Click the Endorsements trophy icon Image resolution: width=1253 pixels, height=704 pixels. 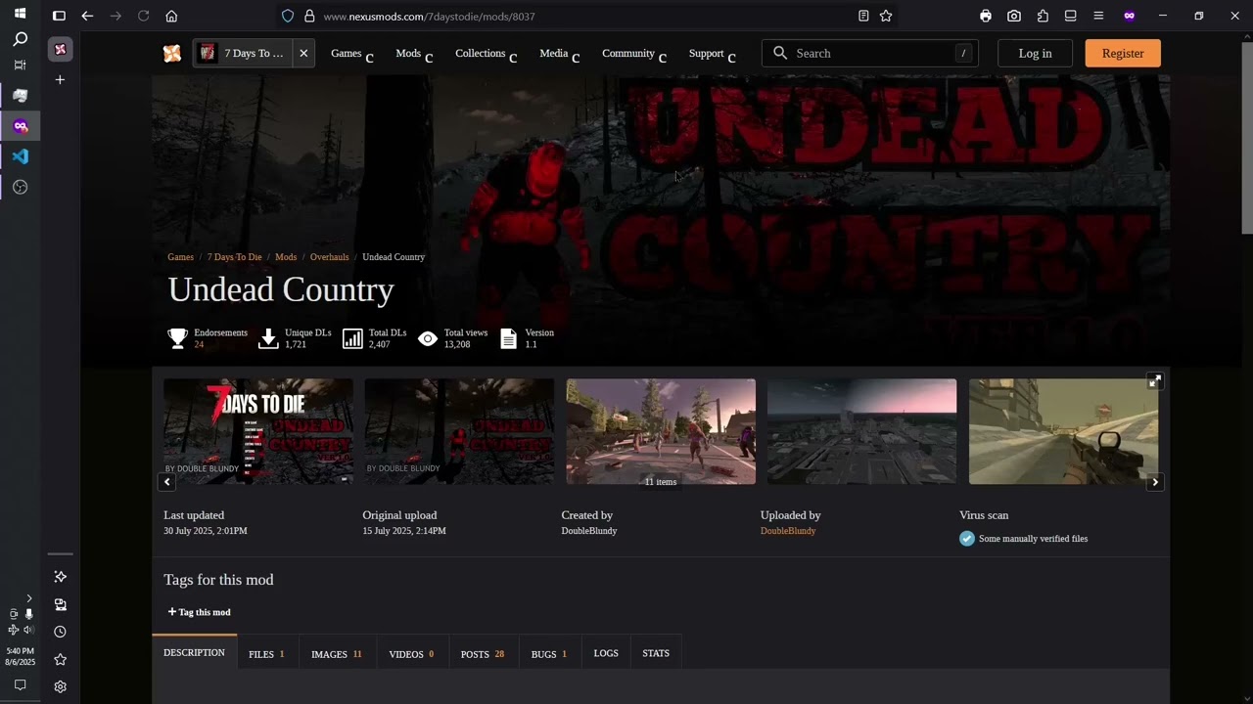point(177,338)
